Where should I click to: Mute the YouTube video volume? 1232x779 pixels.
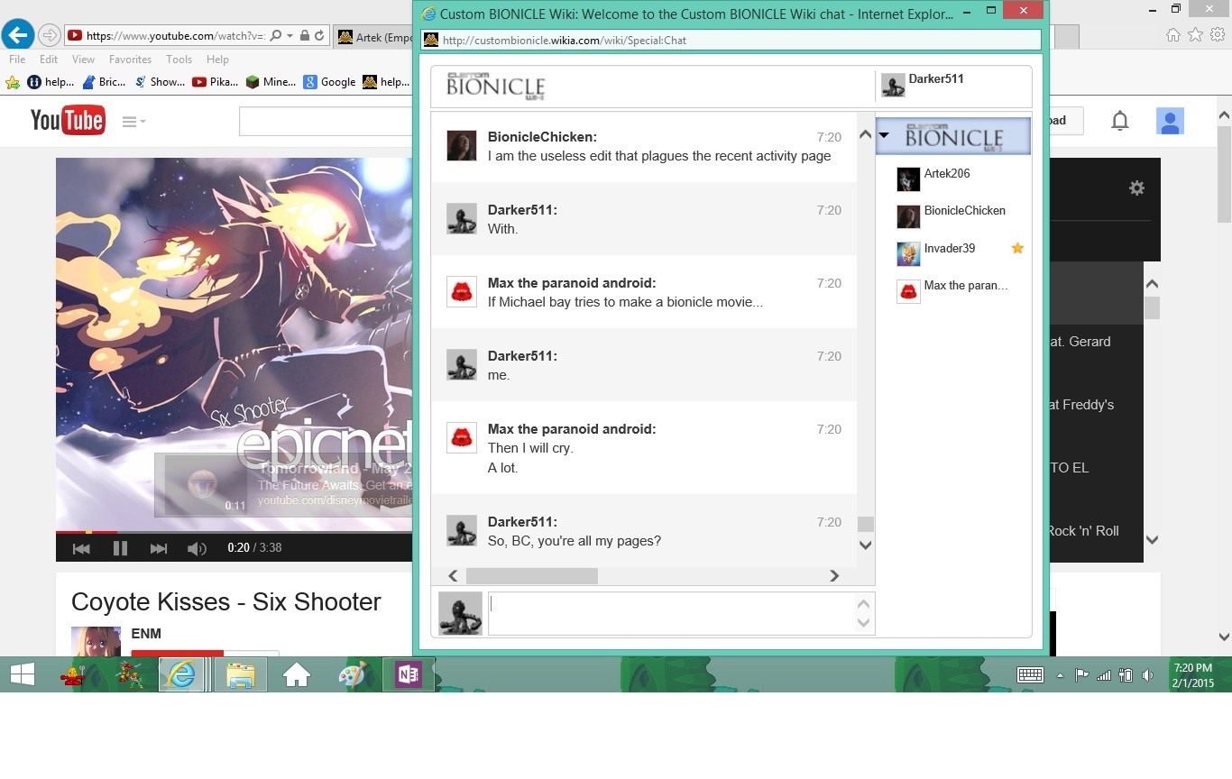197,548
